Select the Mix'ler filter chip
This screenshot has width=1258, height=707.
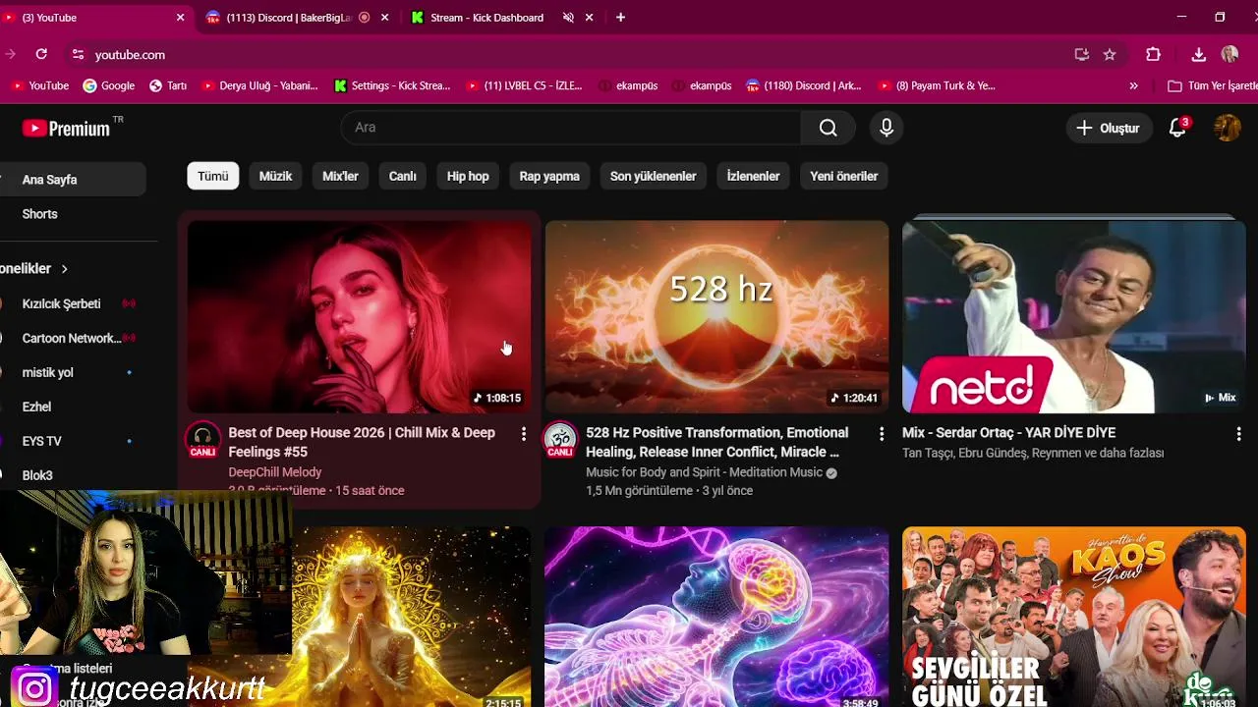[x=340, y=176]
